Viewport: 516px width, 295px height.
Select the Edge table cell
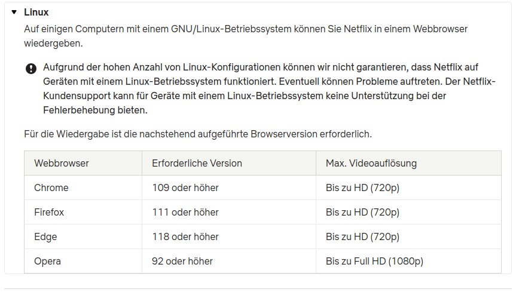(x=83, y=236)
